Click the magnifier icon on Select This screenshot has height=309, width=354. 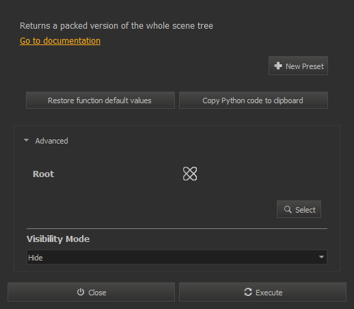tap(288, 209)
